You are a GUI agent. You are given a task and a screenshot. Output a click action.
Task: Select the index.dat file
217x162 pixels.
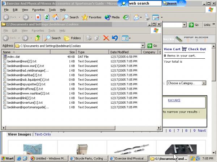[14, 57]
